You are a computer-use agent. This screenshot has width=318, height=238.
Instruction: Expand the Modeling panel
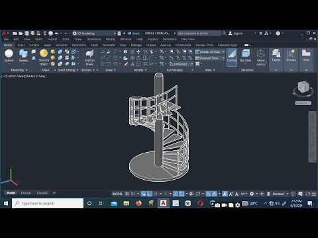click(x=19, y=70)
